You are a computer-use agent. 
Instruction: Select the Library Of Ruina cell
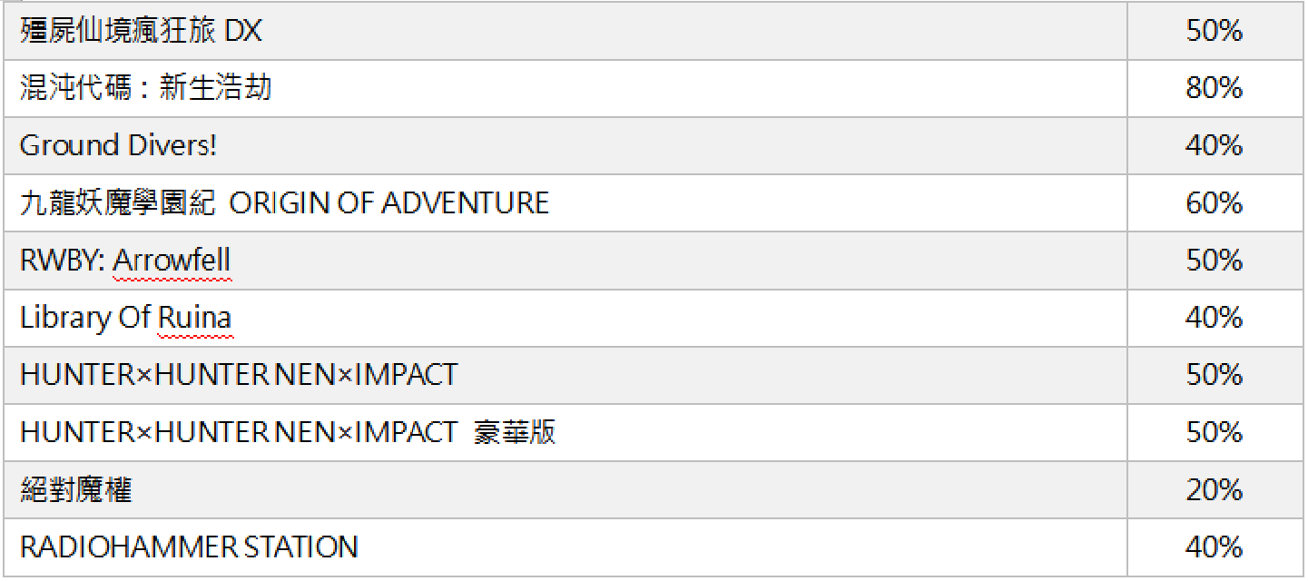(x=125, y=318)
